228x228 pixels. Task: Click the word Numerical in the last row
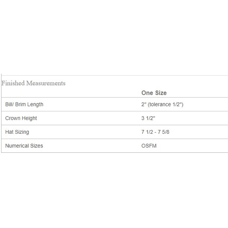point(17,146)
